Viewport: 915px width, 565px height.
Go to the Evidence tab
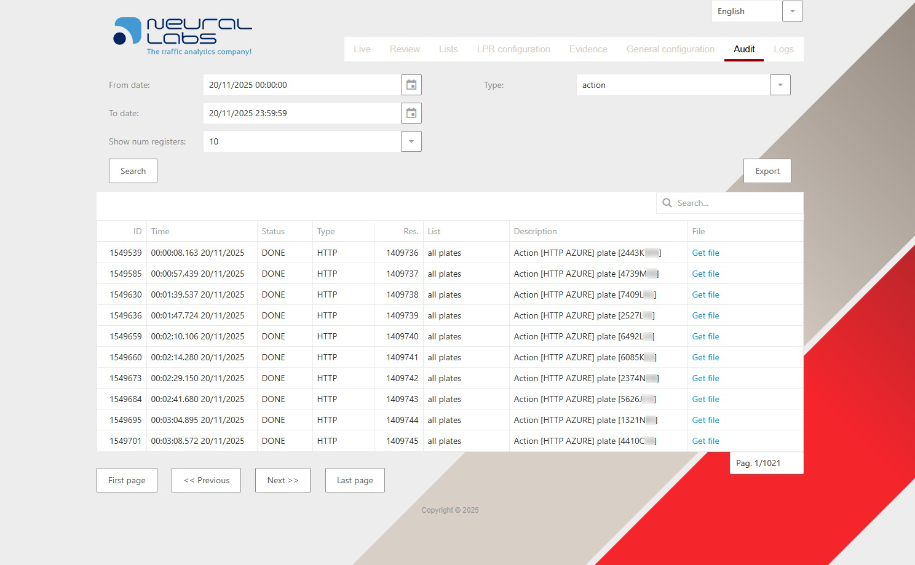(588, 49)
